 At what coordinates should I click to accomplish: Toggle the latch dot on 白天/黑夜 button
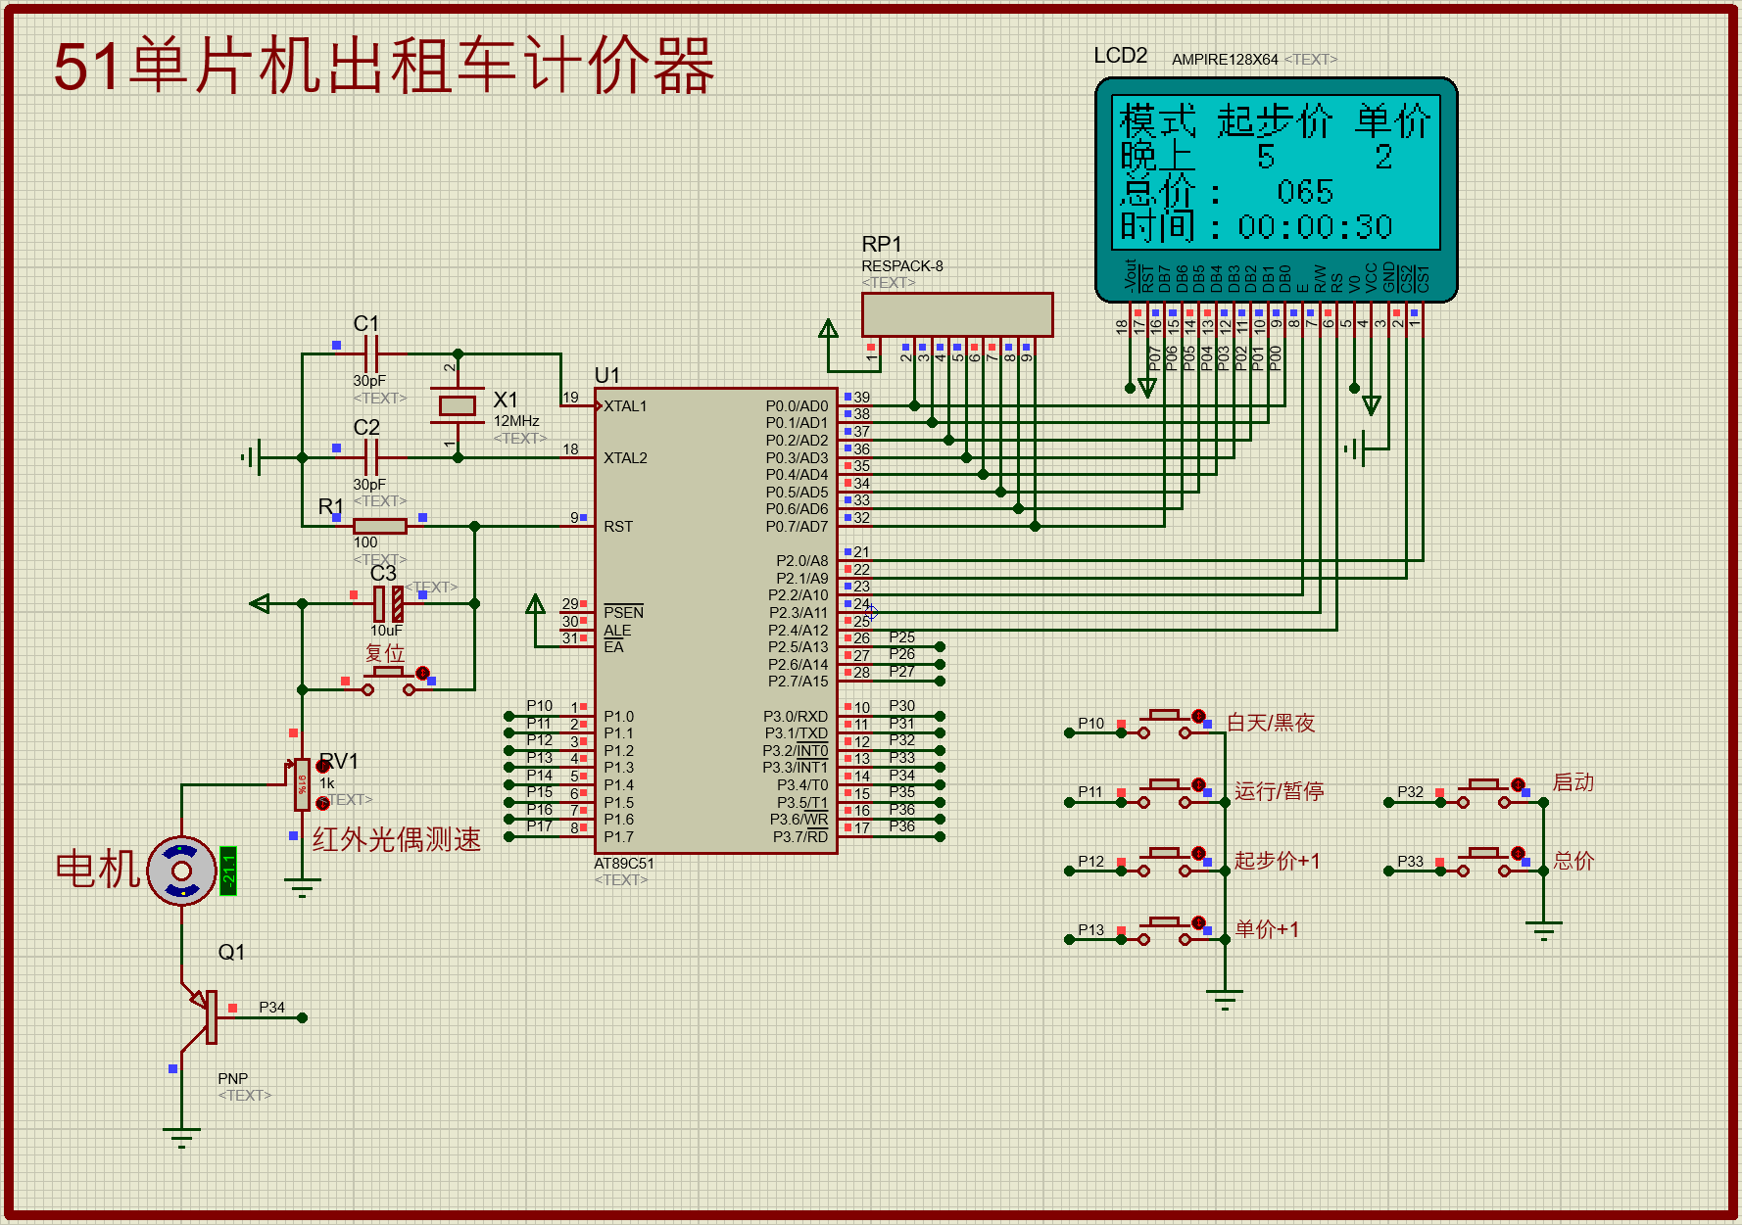point(1197,716)
